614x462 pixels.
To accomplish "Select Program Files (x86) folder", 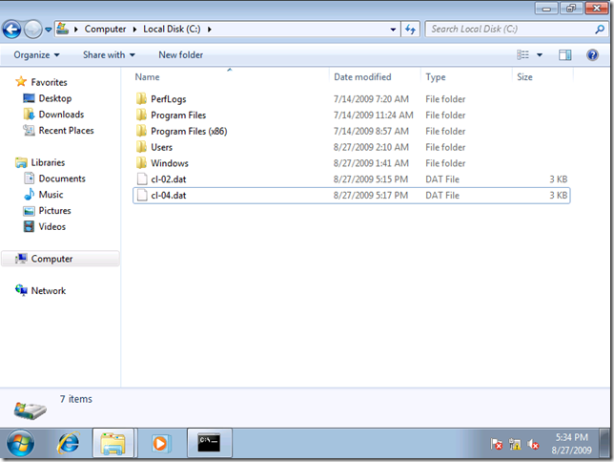I will pos(189,132).
